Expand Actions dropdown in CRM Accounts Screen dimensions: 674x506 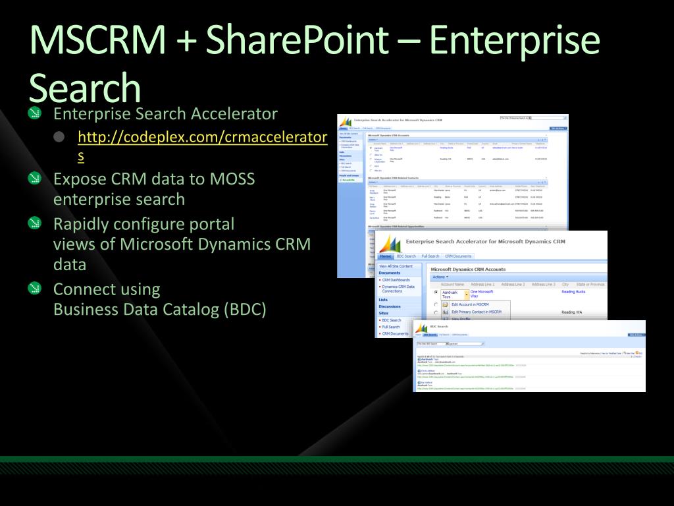[440, 277]
